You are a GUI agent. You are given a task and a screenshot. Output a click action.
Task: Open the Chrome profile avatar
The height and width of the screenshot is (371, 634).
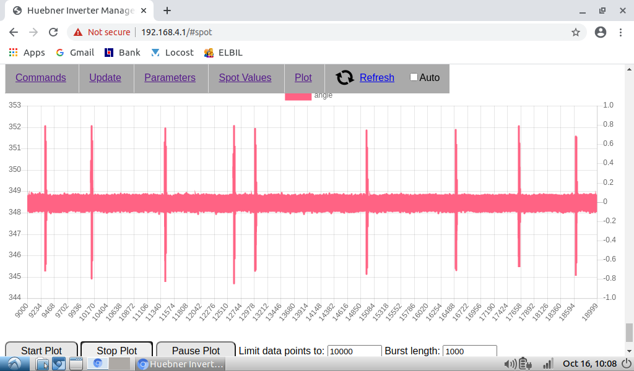pos(600,32)
